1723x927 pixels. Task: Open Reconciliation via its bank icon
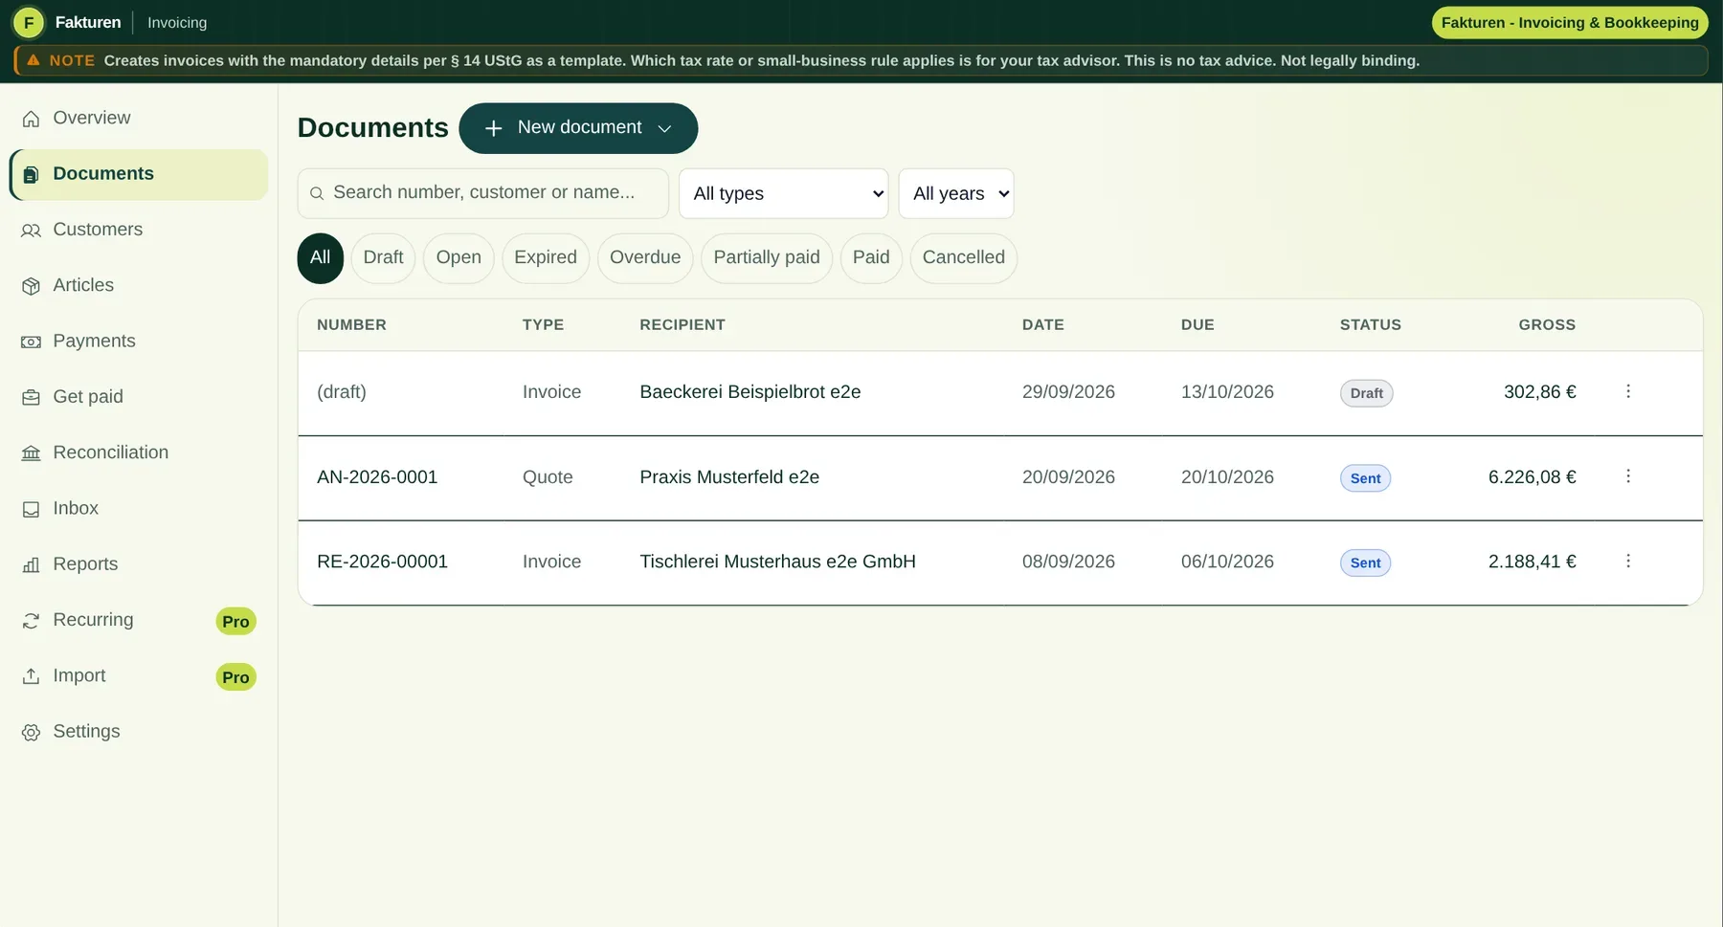(32, 453)
